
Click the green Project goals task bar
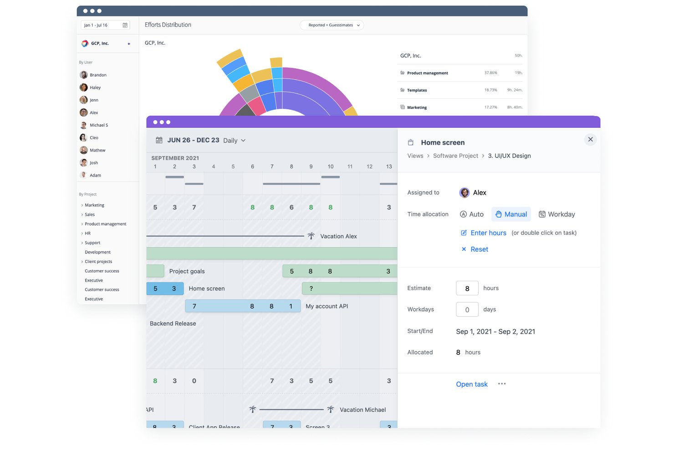tap(155, 271)
